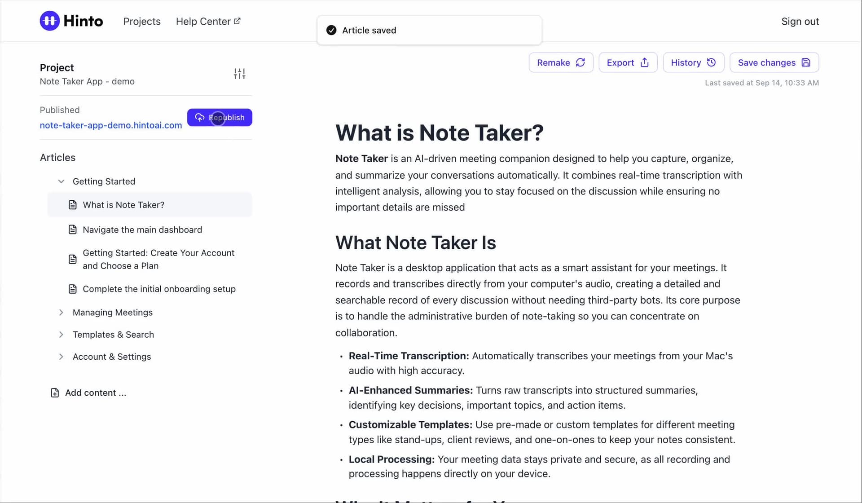Click the Remake refresh icon

tap(581, 62)
